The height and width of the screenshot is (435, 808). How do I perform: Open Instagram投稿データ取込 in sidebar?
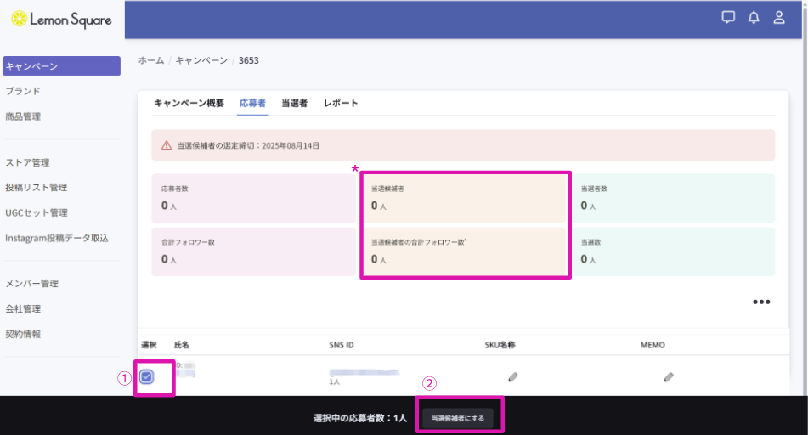[x=56, y=238]
